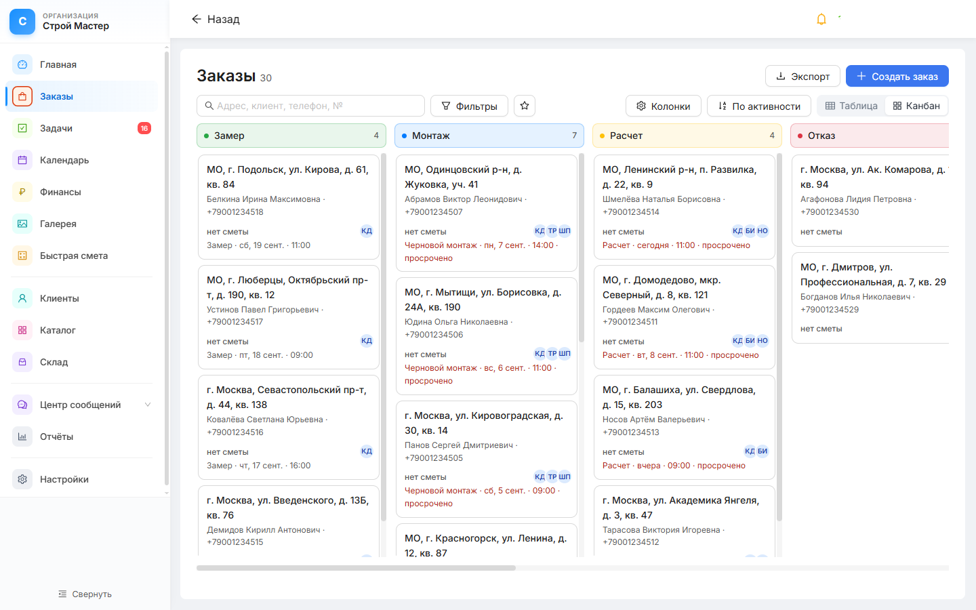Click КД tag on Люберцы card
Viewport: 976px width, 610px height.
(x=367, y=341)
